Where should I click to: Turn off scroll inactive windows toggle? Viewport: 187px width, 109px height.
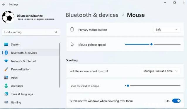click(x=176, y=101)
